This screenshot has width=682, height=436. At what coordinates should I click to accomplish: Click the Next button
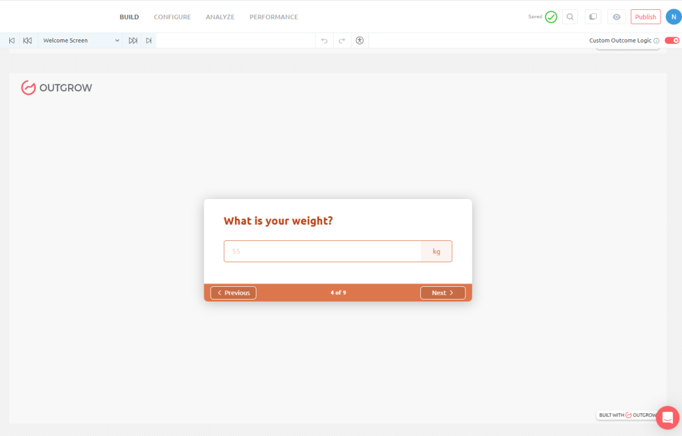(x=442, y=293)
